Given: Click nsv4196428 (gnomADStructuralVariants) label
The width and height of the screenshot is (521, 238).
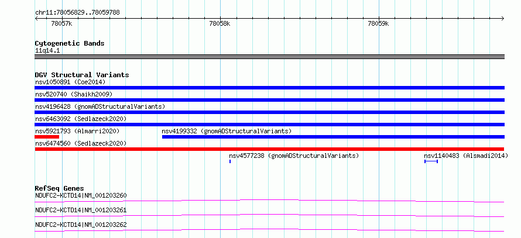Looking at the screenshot, I should click(x=100, y=106).
